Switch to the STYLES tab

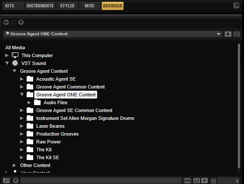click(67, 6)
